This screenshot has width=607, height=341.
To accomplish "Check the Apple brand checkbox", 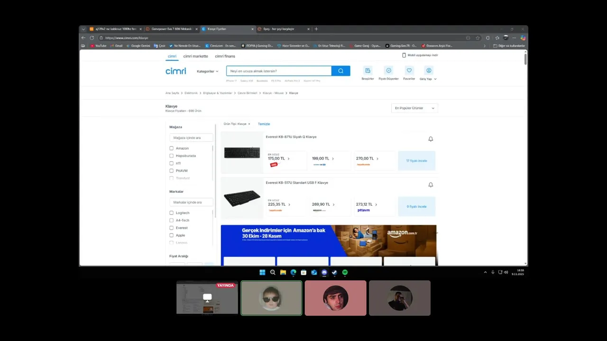I will [172, 235].
